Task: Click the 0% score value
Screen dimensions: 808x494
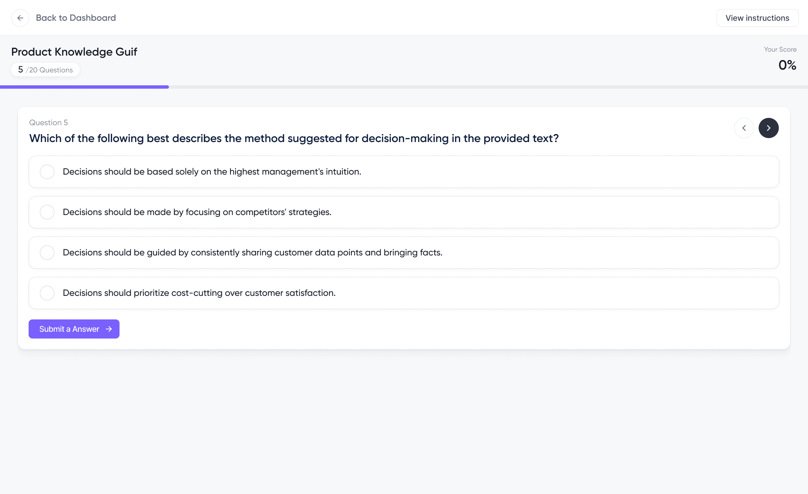Action: 787,65
